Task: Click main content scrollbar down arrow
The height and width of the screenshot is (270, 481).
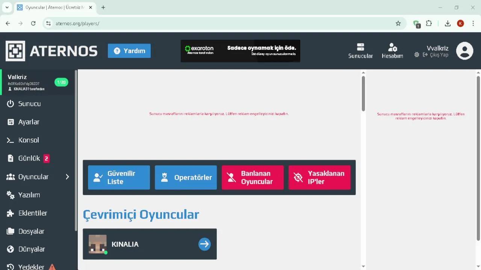Action: click(363, 266)
